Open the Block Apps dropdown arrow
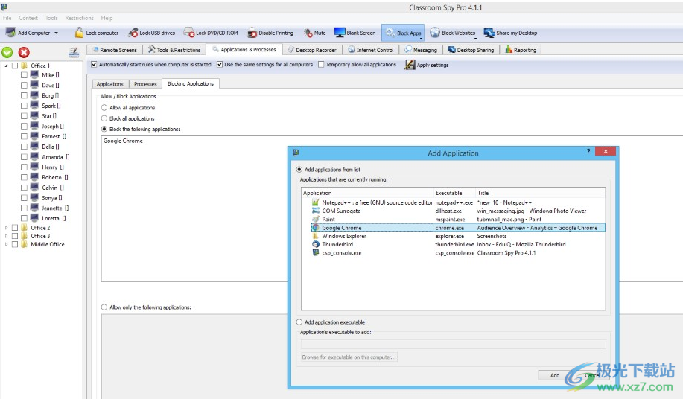The width and height of the screenshot is (683, 399). coord(422,38)
